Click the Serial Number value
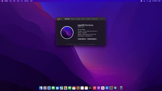This screenshot has height=91, width=162. point(88,36)
